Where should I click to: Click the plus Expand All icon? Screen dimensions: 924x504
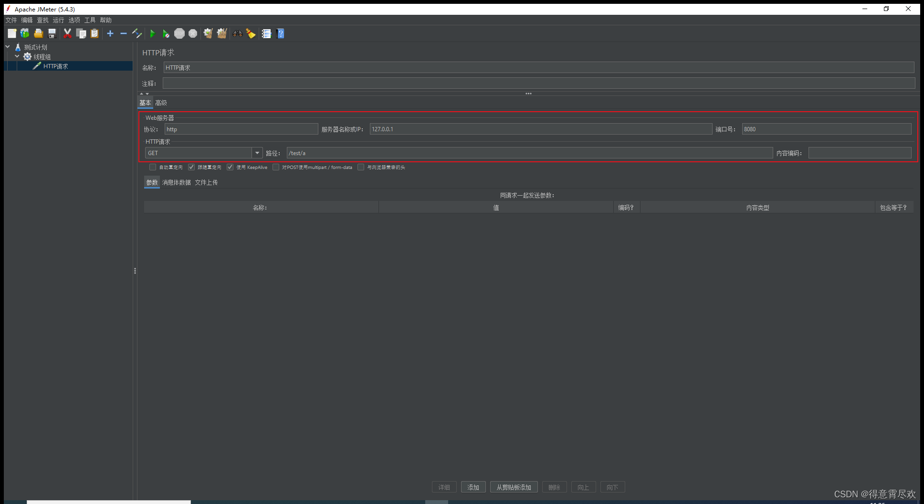click(x=110, y=33)
